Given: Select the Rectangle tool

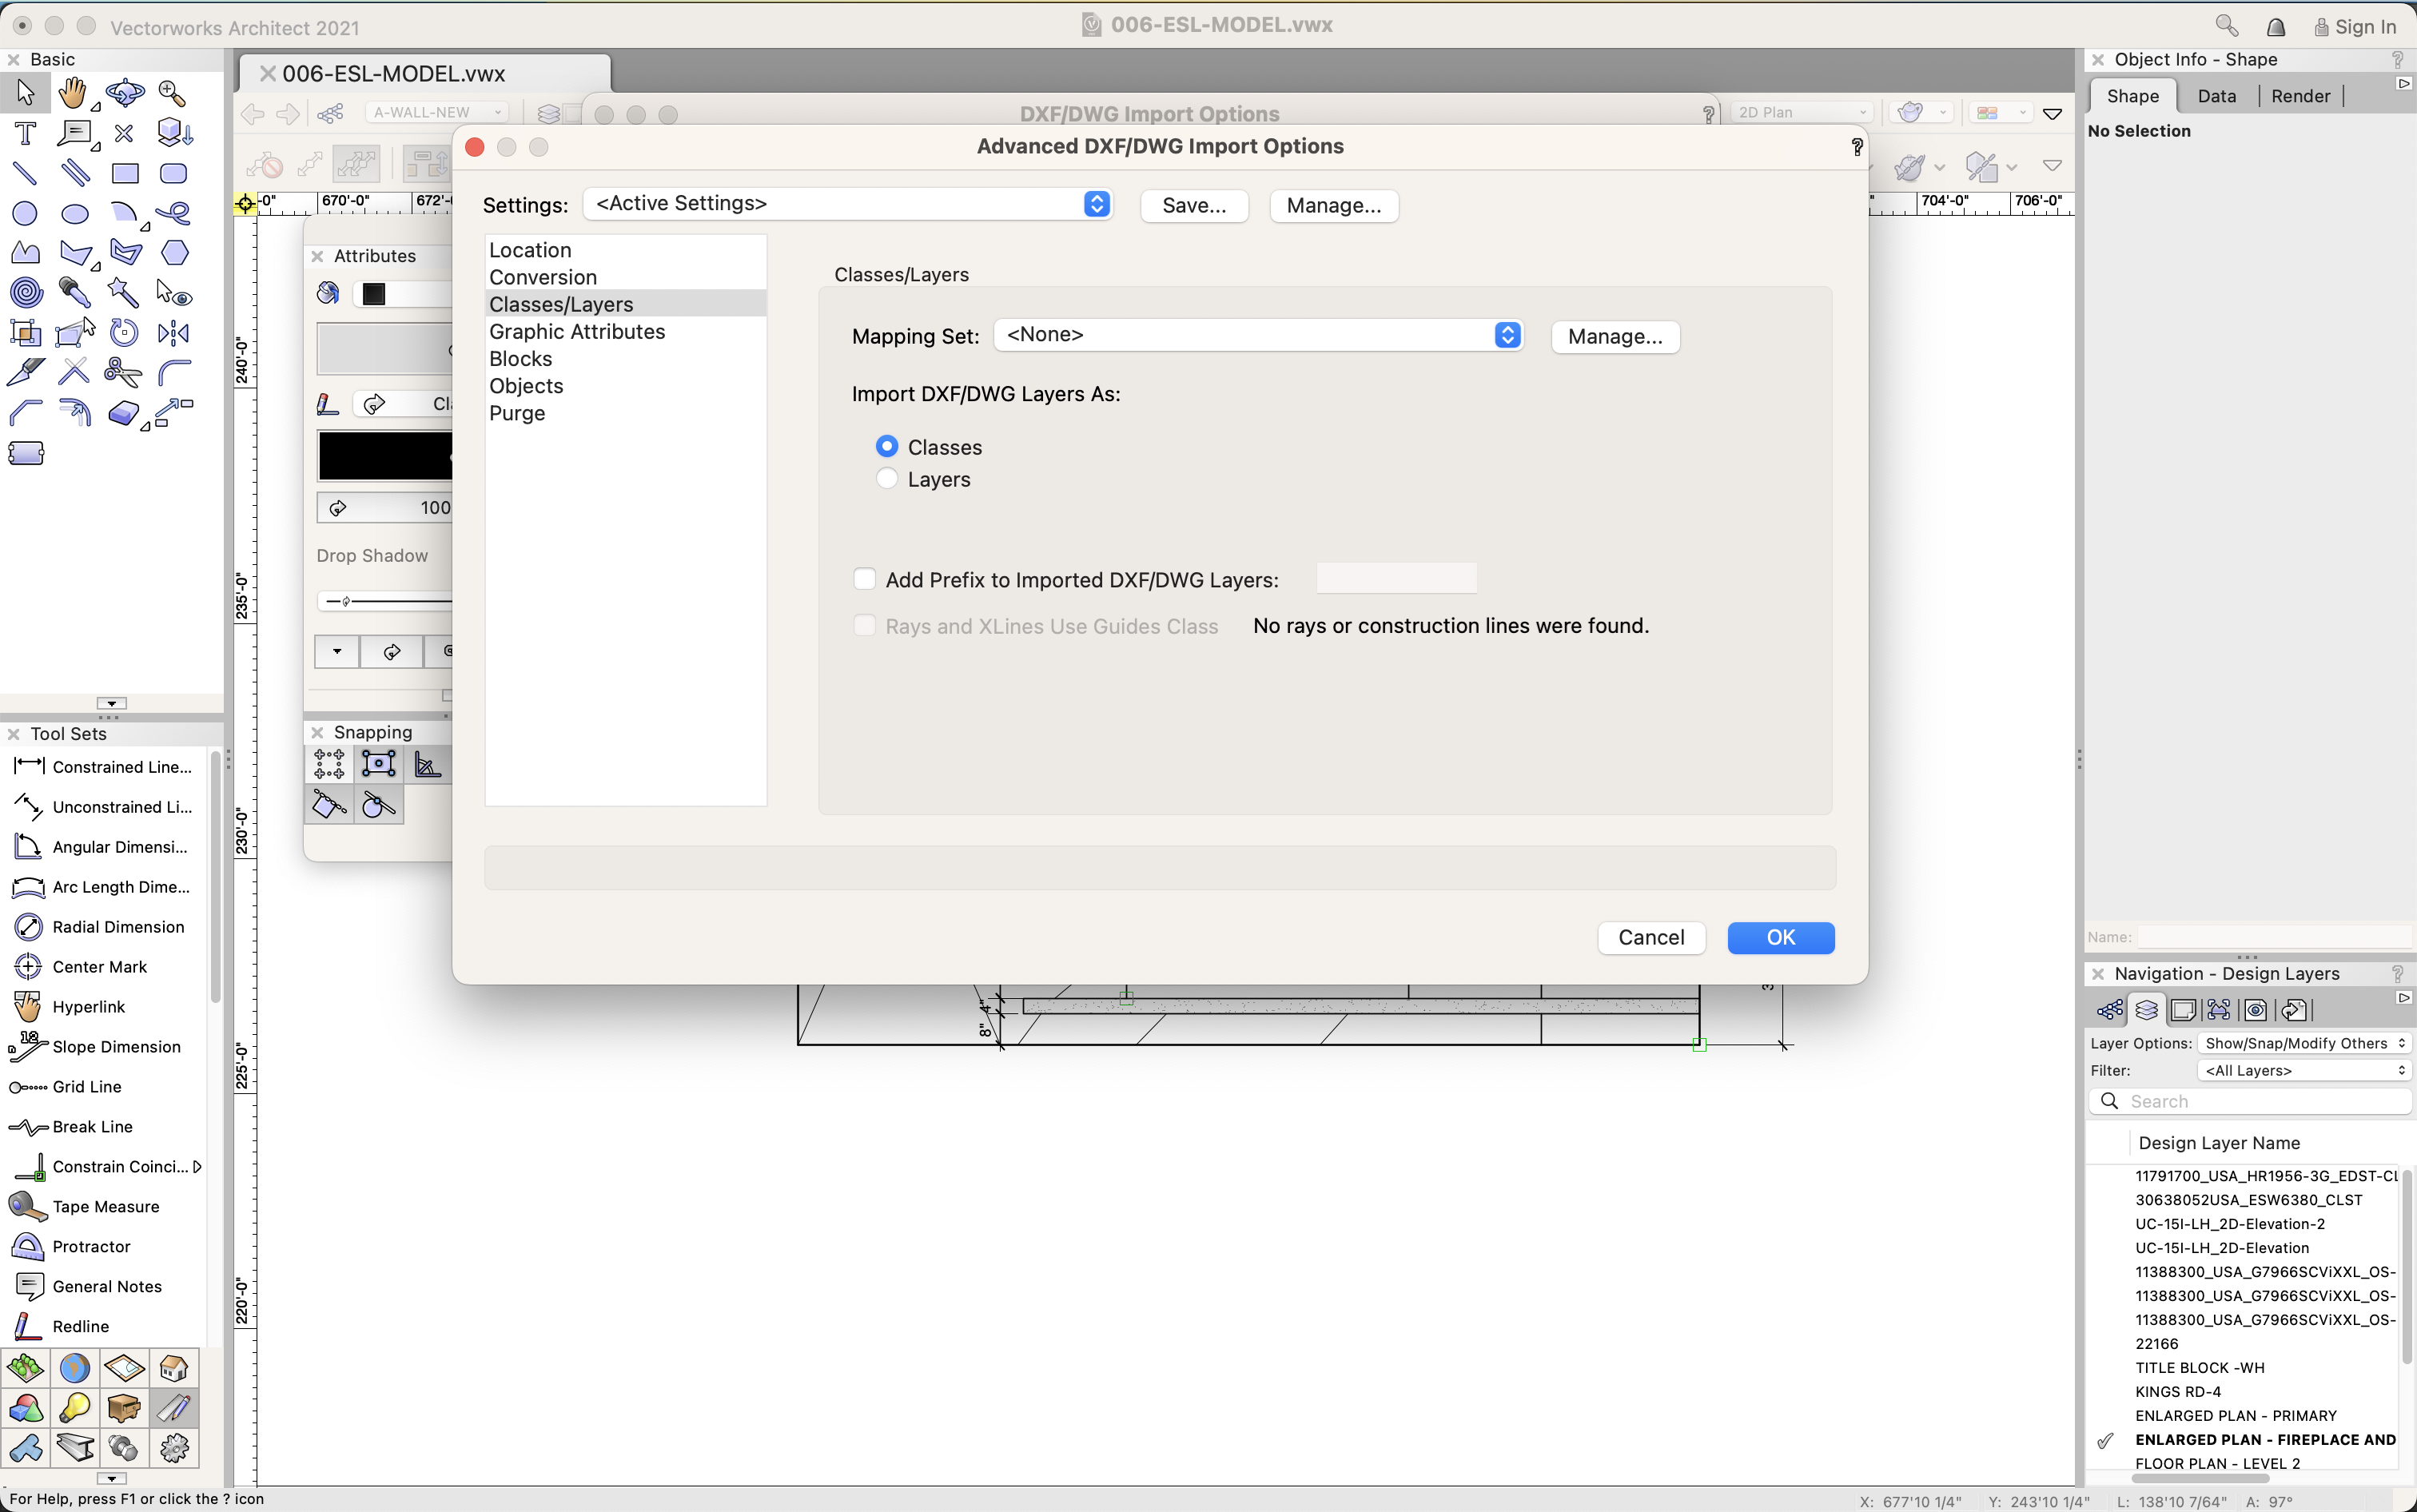Looking at the screenshot, I should [124, 173].
